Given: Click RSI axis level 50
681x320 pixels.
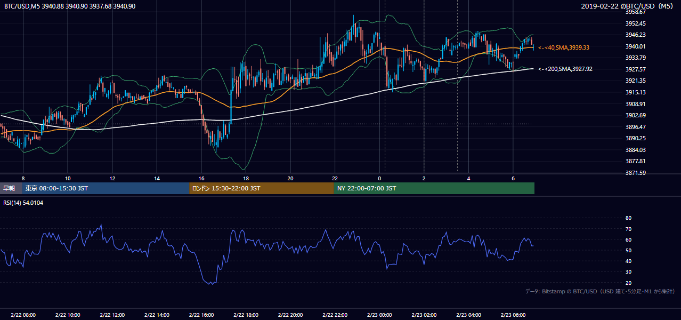Looking at the screenshot, I should [x=629, y=250].
